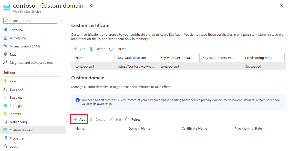Click Add under Custom domain
Screen dimensions: 289x151
pyautogui.click(x=79, y=119)
